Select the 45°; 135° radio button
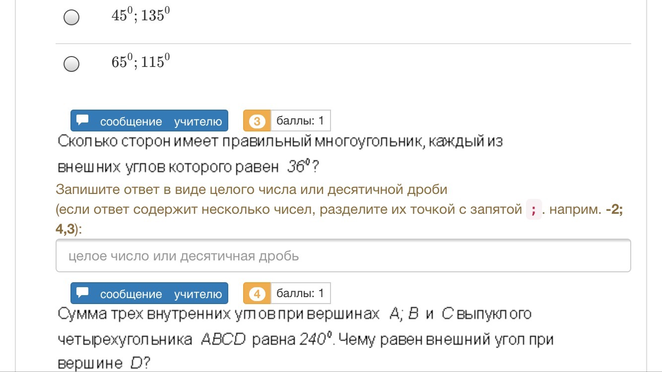 coord(71,18)
